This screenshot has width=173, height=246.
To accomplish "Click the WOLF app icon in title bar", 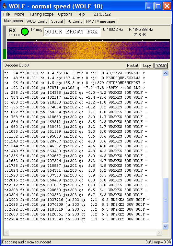I will point(5,6).
